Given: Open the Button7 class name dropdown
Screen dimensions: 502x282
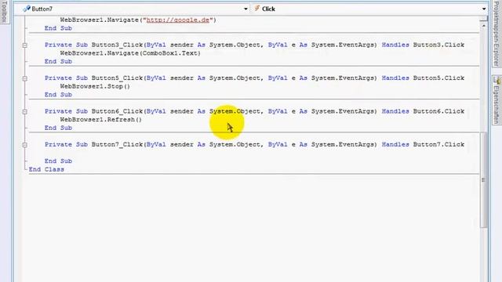Looking at the screenshot, I should (x=246, y=9).
